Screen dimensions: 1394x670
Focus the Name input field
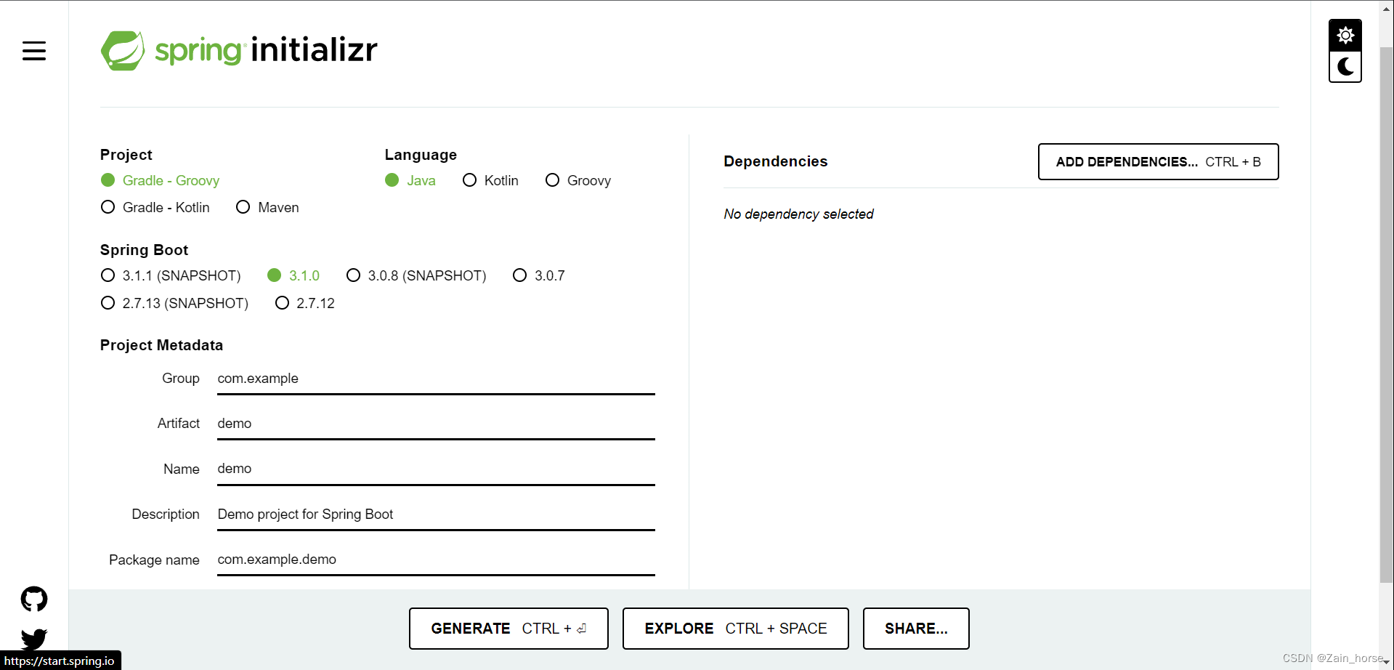436,469
